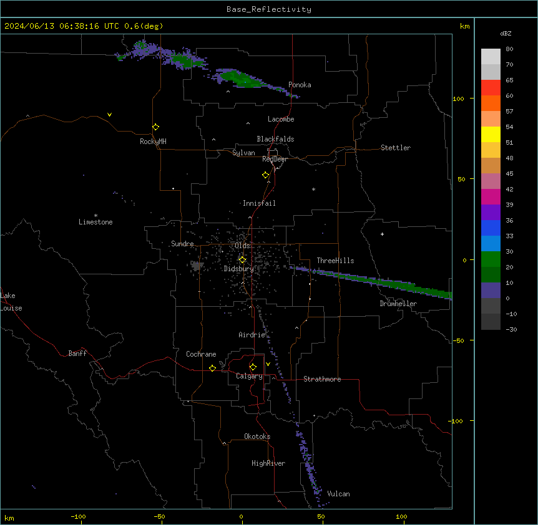Select the yellow V marker northwest of RockyMH
Viewport: 538px width, 525px height.
coord(109,115)
